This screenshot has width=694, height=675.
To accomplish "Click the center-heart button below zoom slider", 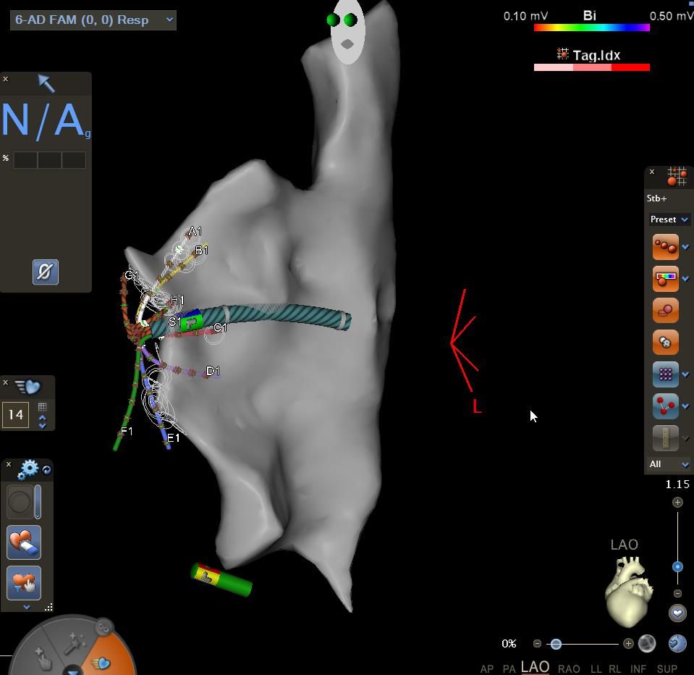I will click(x=677, y=613).
